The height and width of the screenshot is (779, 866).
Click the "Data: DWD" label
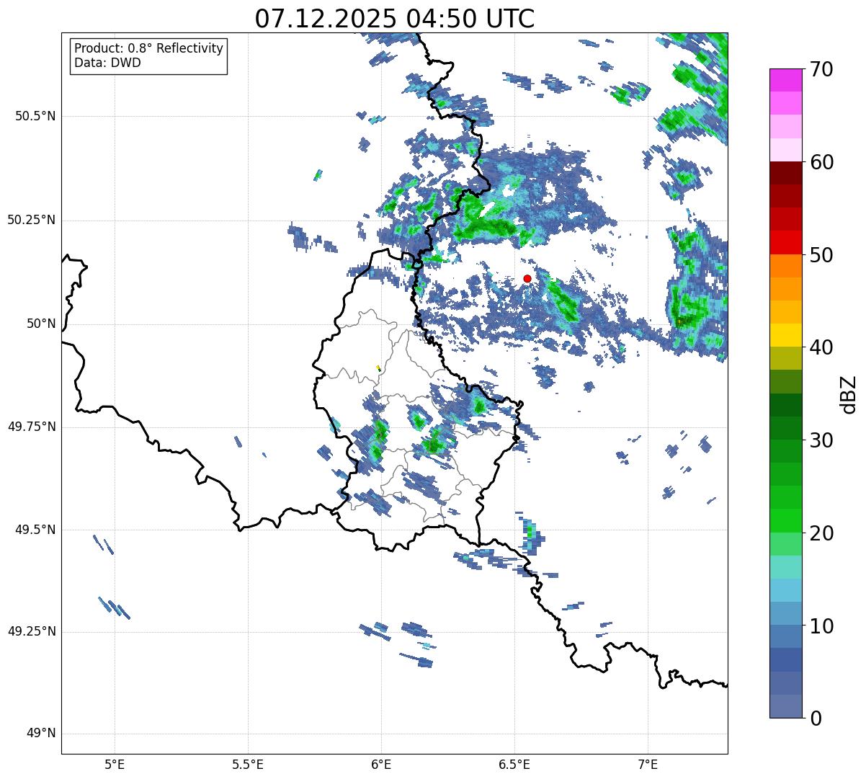click(107, 63)
